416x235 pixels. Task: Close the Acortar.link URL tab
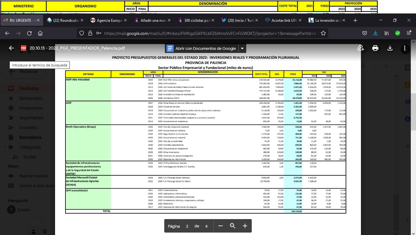tap(300, 21)
